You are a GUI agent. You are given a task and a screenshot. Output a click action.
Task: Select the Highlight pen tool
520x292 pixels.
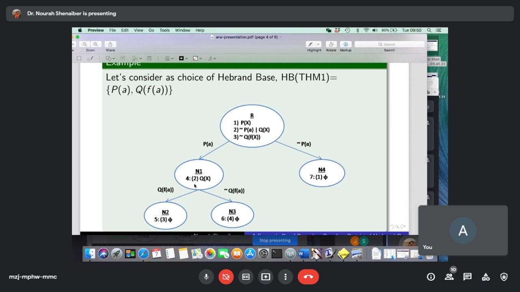(x=311, y=44)
